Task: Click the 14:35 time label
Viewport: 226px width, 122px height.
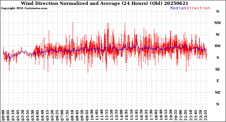Action: 126,115
